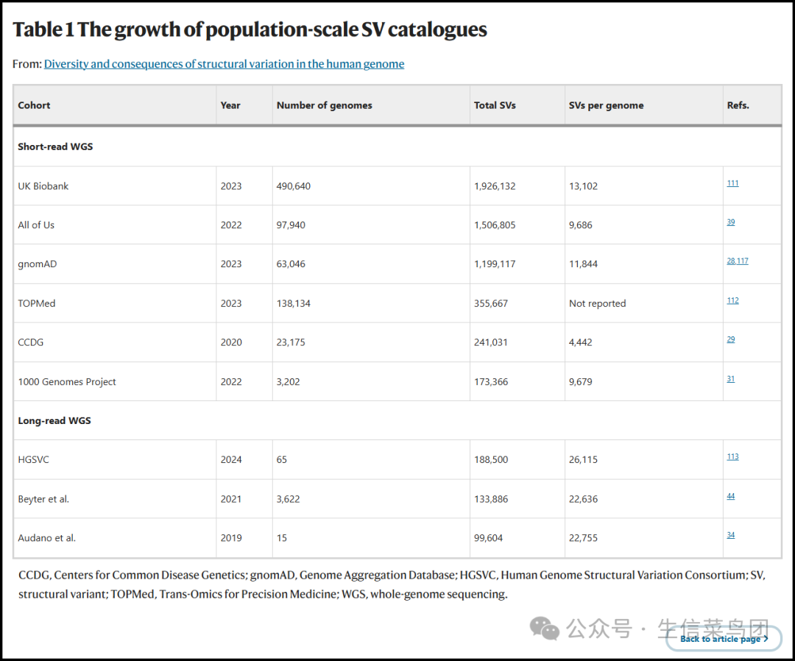The height and width of the screenshot is (661, 795).
Task: Click the Total SVs column header
Action: click(495, 105)
